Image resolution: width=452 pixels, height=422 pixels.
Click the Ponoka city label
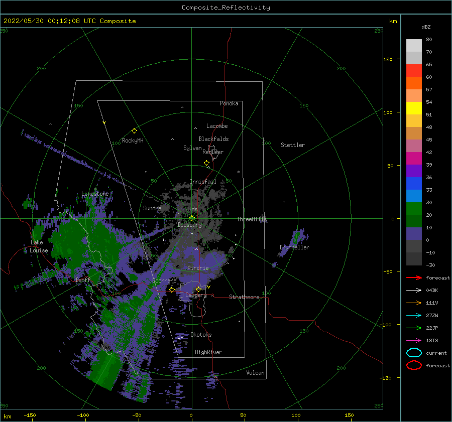pos(229,103)
